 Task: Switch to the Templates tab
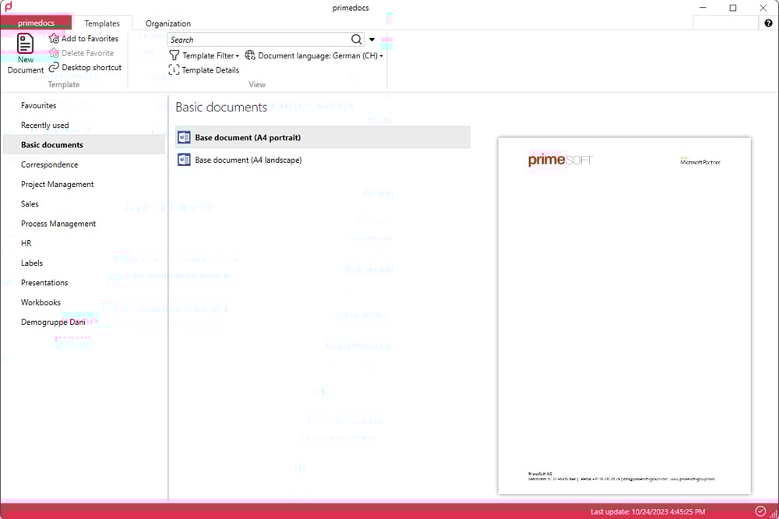click(102, 23)
